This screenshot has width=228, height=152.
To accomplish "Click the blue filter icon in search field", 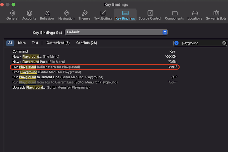I will coord(177,43).
